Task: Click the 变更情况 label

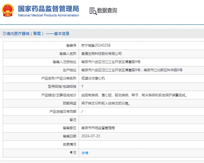Action: point(69,145)
